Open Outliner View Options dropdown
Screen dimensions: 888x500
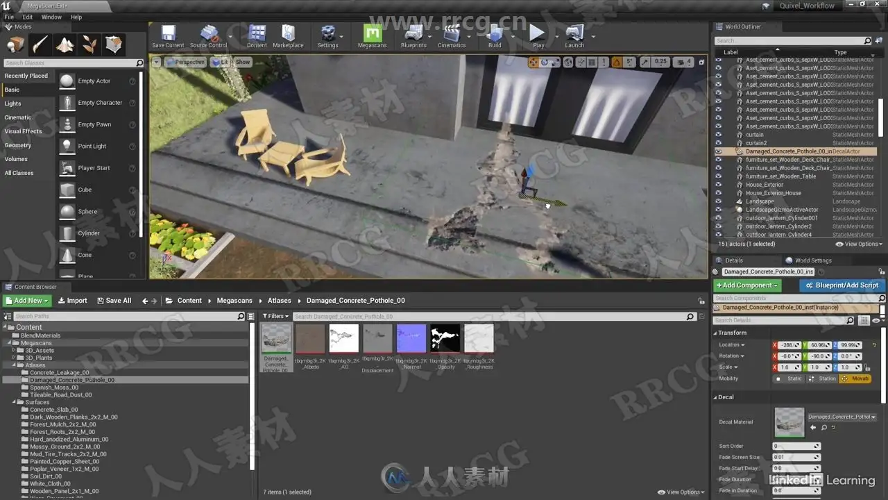tap(859, 244)
